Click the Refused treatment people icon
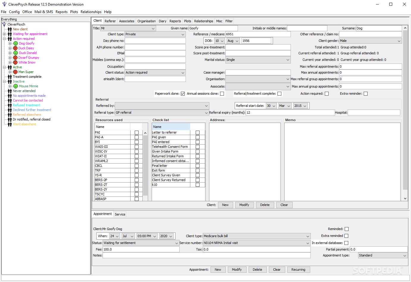 click(x=10, y=105)
